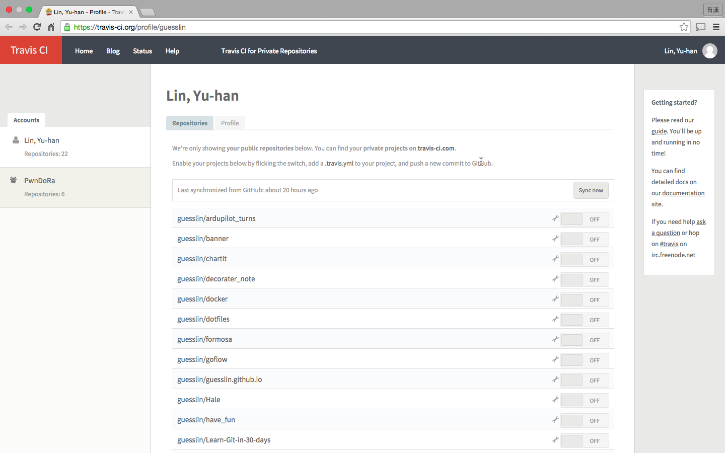Switch to the Profile tab
Image resolution: width=725 pixels, height=453 pixels.
click(230, 123)
